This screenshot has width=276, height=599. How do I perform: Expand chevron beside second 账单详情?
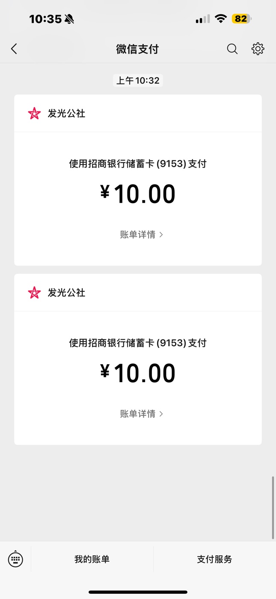[x=161, y=414]
